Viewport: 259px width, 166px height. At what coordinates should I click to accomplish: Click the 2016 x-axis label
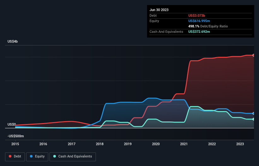(43, 144)
